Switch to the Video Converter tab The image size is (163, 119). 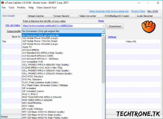point(91,16)
